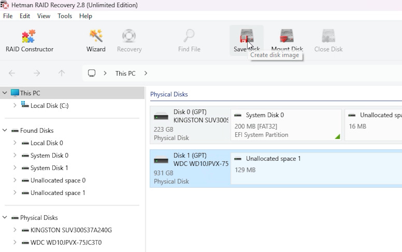Click the 16 MB Unallocated space partition icon
Screen dimensions: 402x252
(352, 115)
